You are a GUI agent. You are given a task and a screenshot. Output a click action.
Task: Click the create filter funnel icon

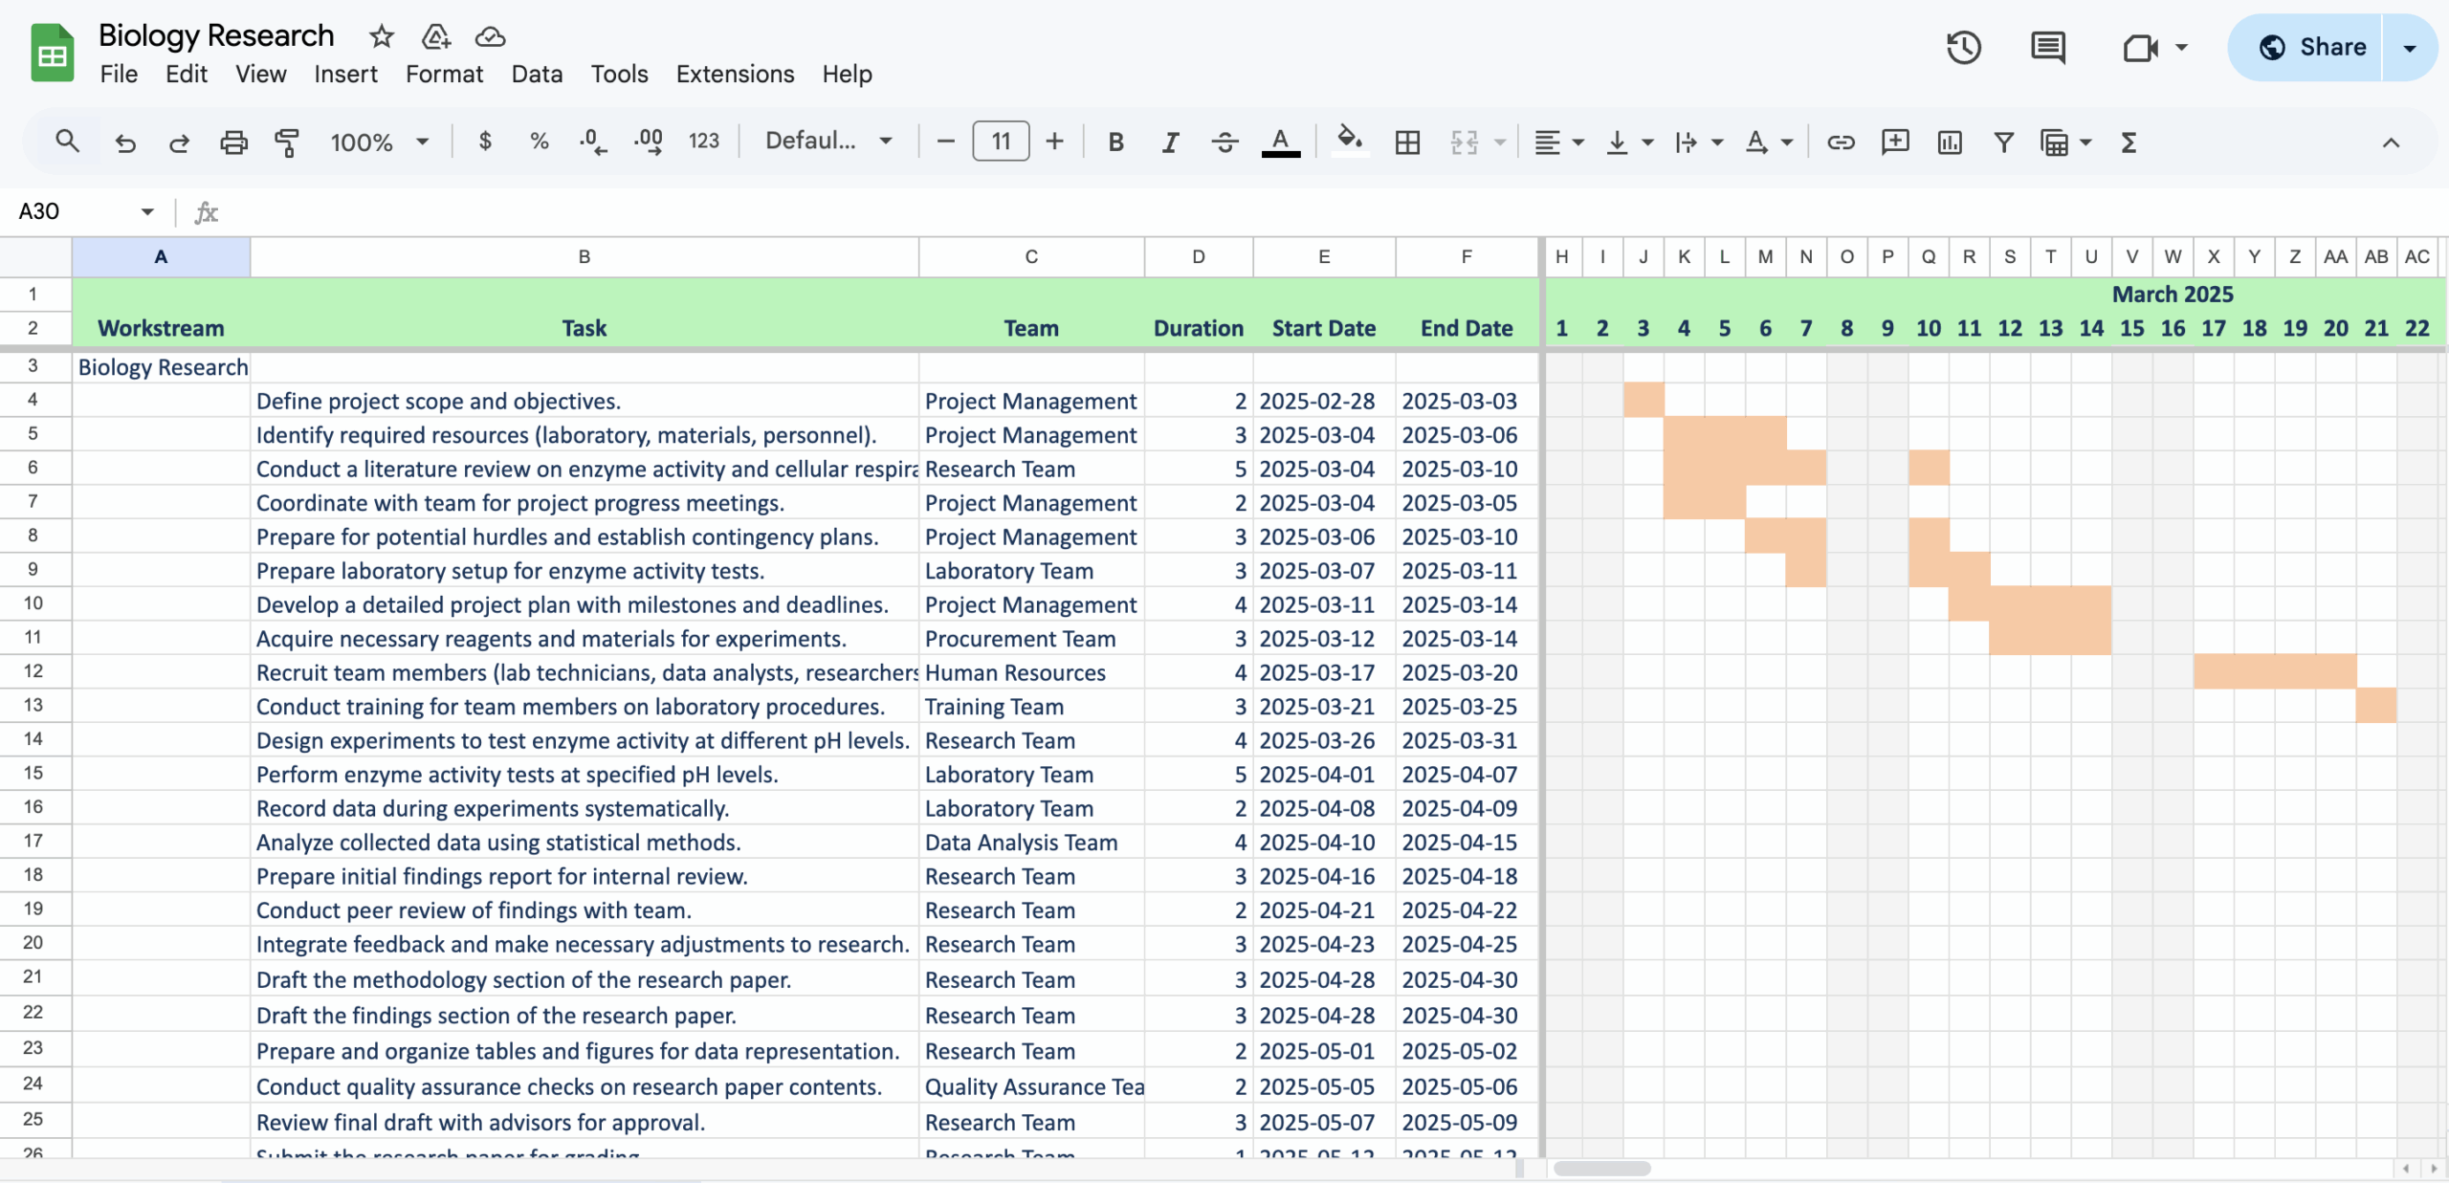(2003, 142)
